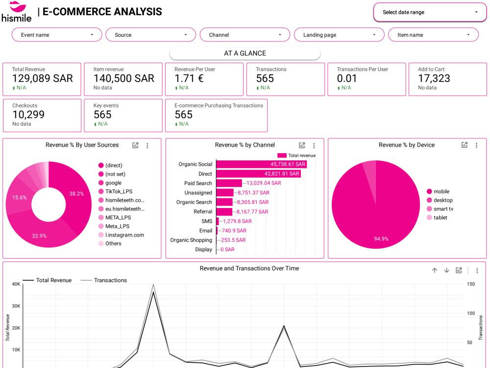
Task: Open the Landing page filter dropdown
Action: tap(339, 35)
